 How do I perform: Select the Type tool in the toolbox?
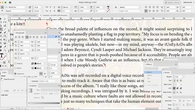[1, 29]
